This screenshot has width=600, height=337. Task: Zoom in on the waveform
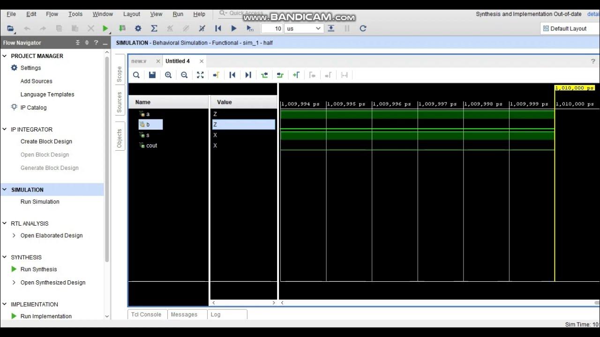coord(168,75)
